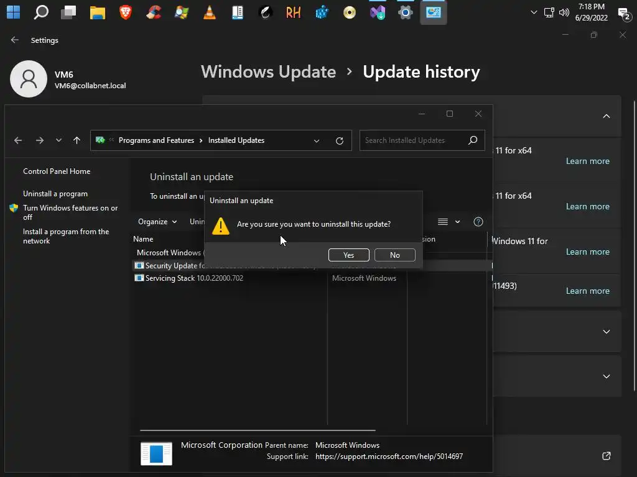This screenshot has width=637, height=477.
Task: Open Visual Studio Installer taskbar icon
Action: [378, 12]
